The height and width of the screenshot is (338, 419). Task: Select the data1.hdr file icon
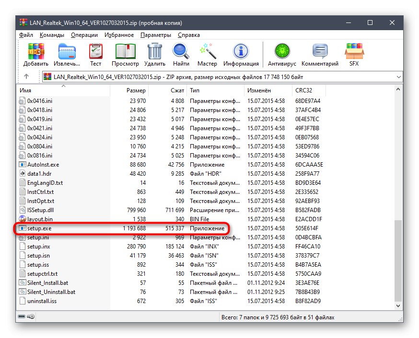pyautogui.click(x=23, y=173)
